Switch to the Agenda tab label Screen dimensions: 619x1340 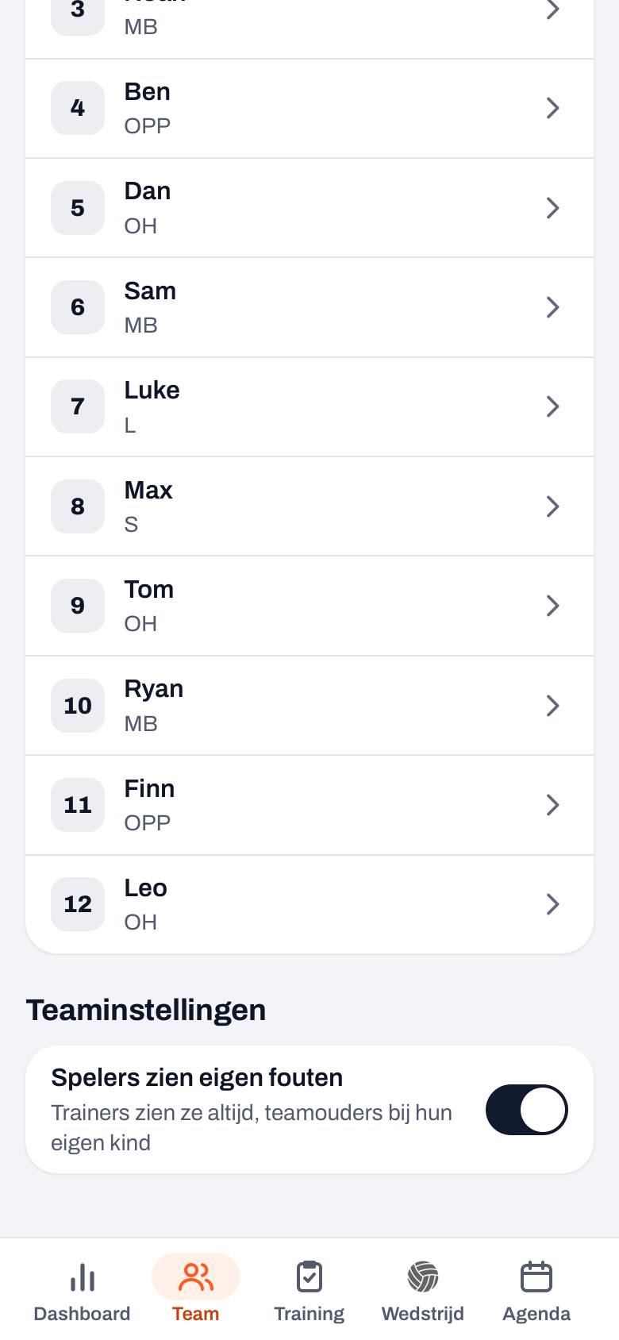[x=536, y=1314]
